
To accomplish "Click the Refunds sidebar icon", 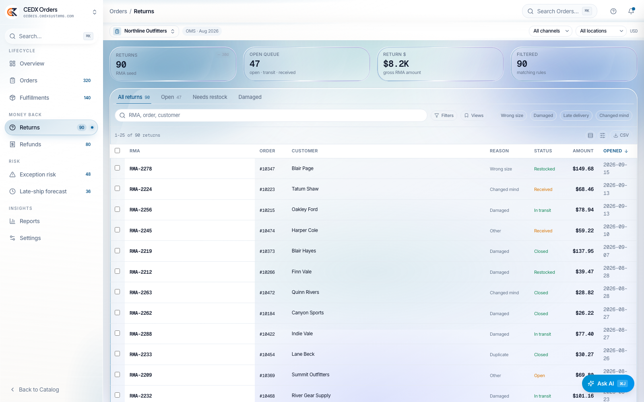I will pos(12,144).
